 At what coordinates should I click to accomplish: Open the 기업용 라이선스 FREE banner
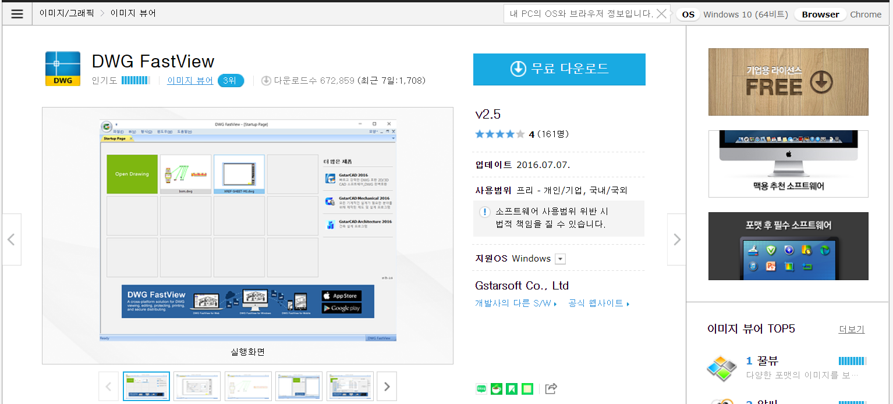click(788, 82)
